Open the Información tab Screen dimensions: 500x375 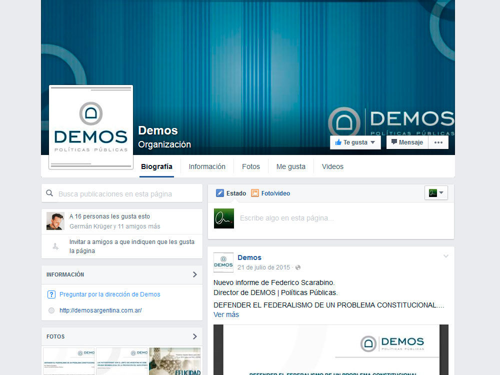tap(207, 166)
